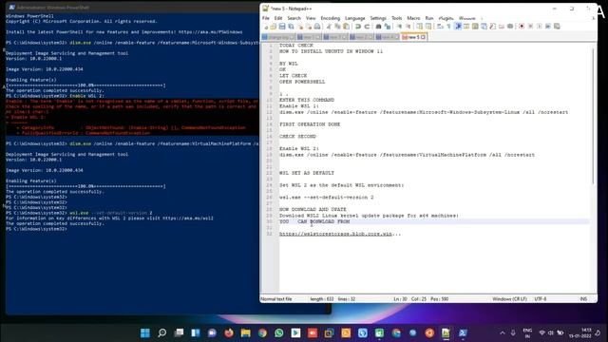Expand the system tray hidden icons chevron
This screenshot has height=342, width=608.
pyautogui.click(x=503, y=333)
